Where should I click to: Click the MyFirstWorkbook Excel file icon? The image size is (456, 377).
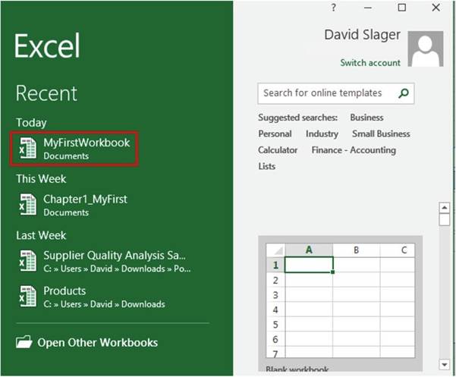click(x=27, y=148)
